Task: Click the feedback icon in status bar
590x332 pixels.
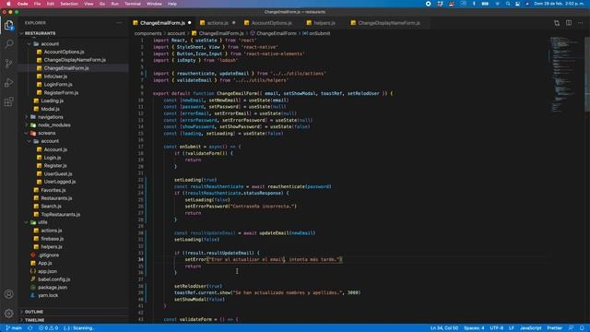Action: pos(571,328)
